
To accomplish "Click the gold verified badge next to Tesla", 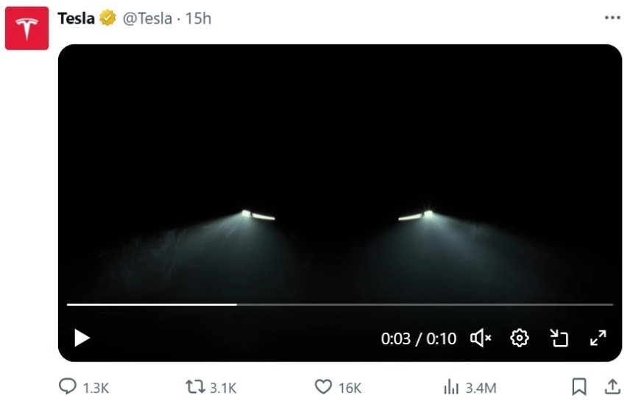I will (x=108, y=18).
